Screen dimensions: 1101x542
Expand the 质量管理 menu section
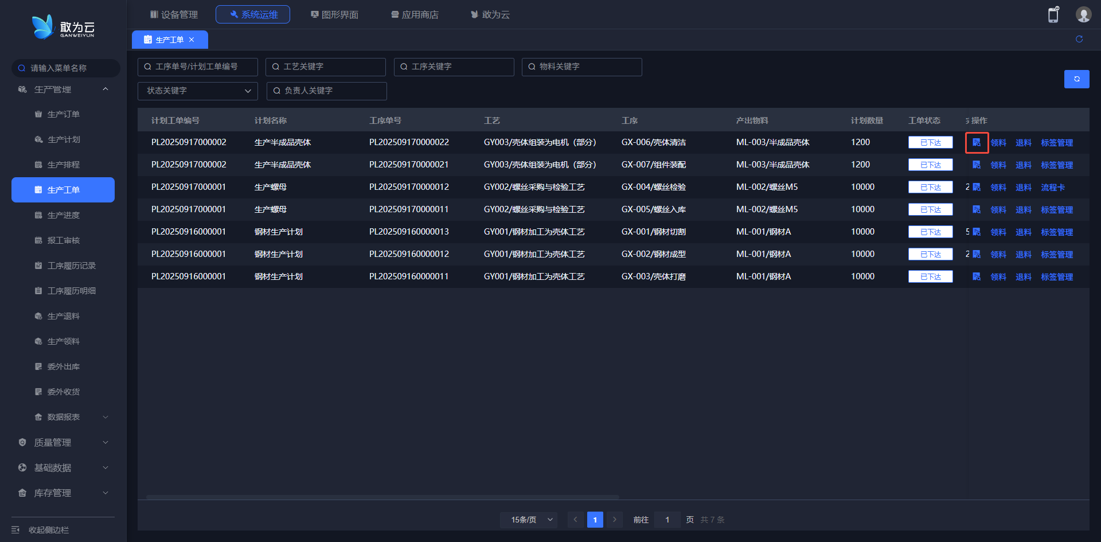pos(63,443)
